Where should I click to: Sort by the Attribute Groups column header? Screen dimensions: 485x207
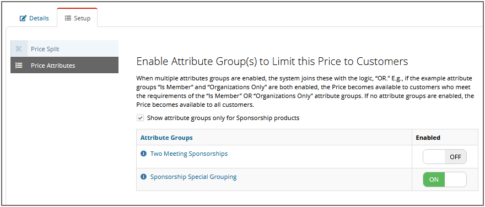click(x=166, y=138)
